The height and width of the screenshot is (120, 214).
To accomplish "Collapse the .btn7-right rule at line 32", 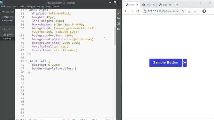I will [26, 10].
